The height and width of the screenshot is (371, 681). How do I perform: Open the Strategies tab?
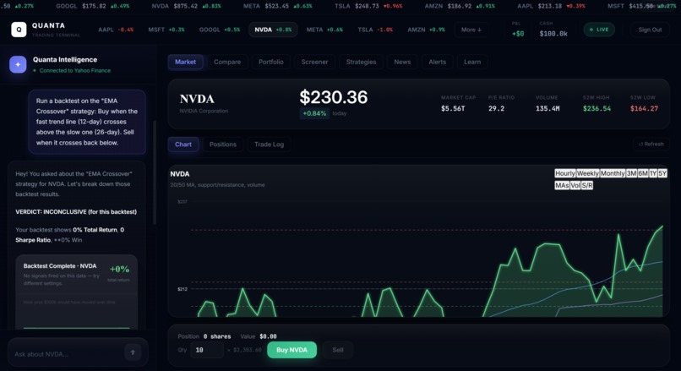coord(362,62)
